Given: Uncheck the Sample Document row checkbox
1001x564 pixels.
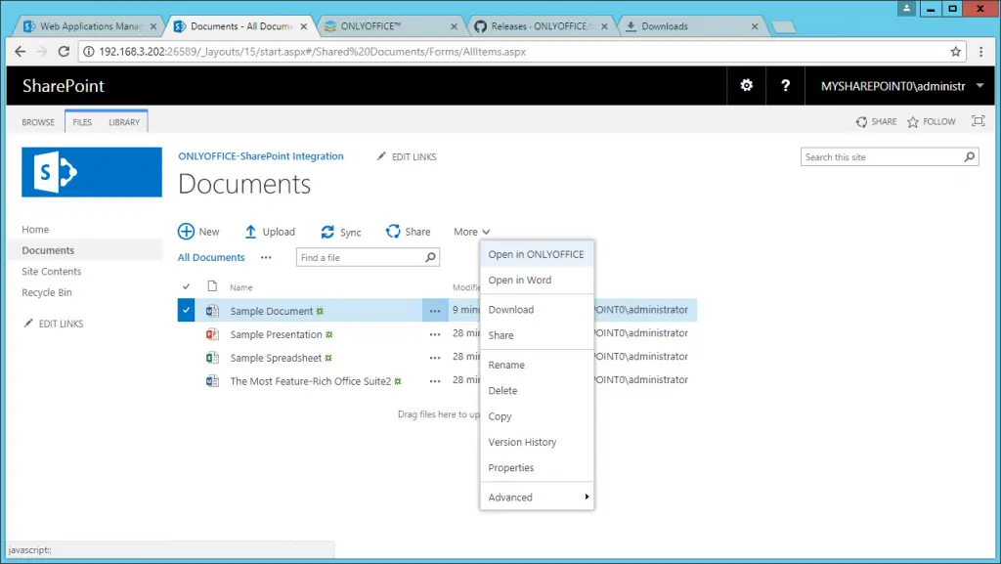Looking at the screenshot, I should 186,310.
